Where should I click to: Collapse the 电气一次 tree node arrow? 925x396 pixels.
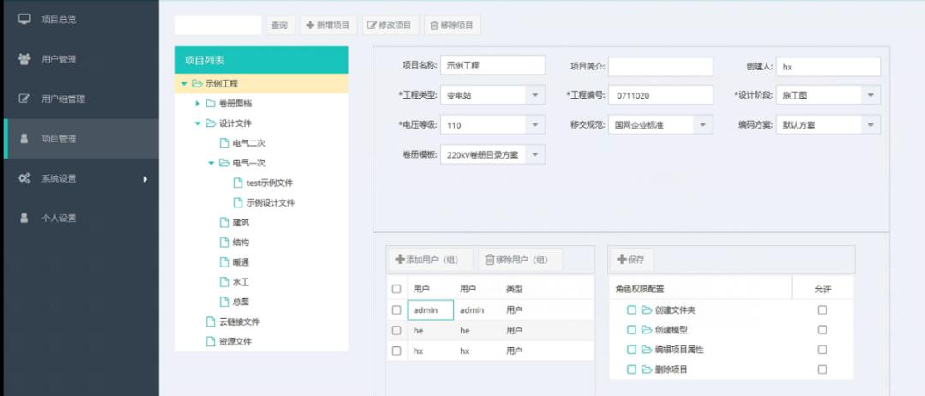coord(212,163)
